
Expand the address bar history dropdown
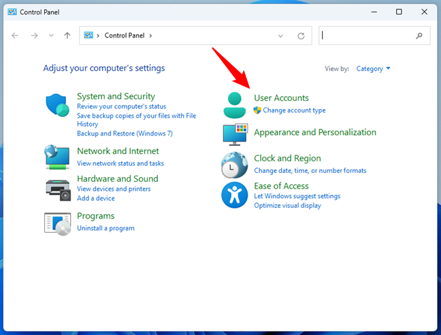280,36
